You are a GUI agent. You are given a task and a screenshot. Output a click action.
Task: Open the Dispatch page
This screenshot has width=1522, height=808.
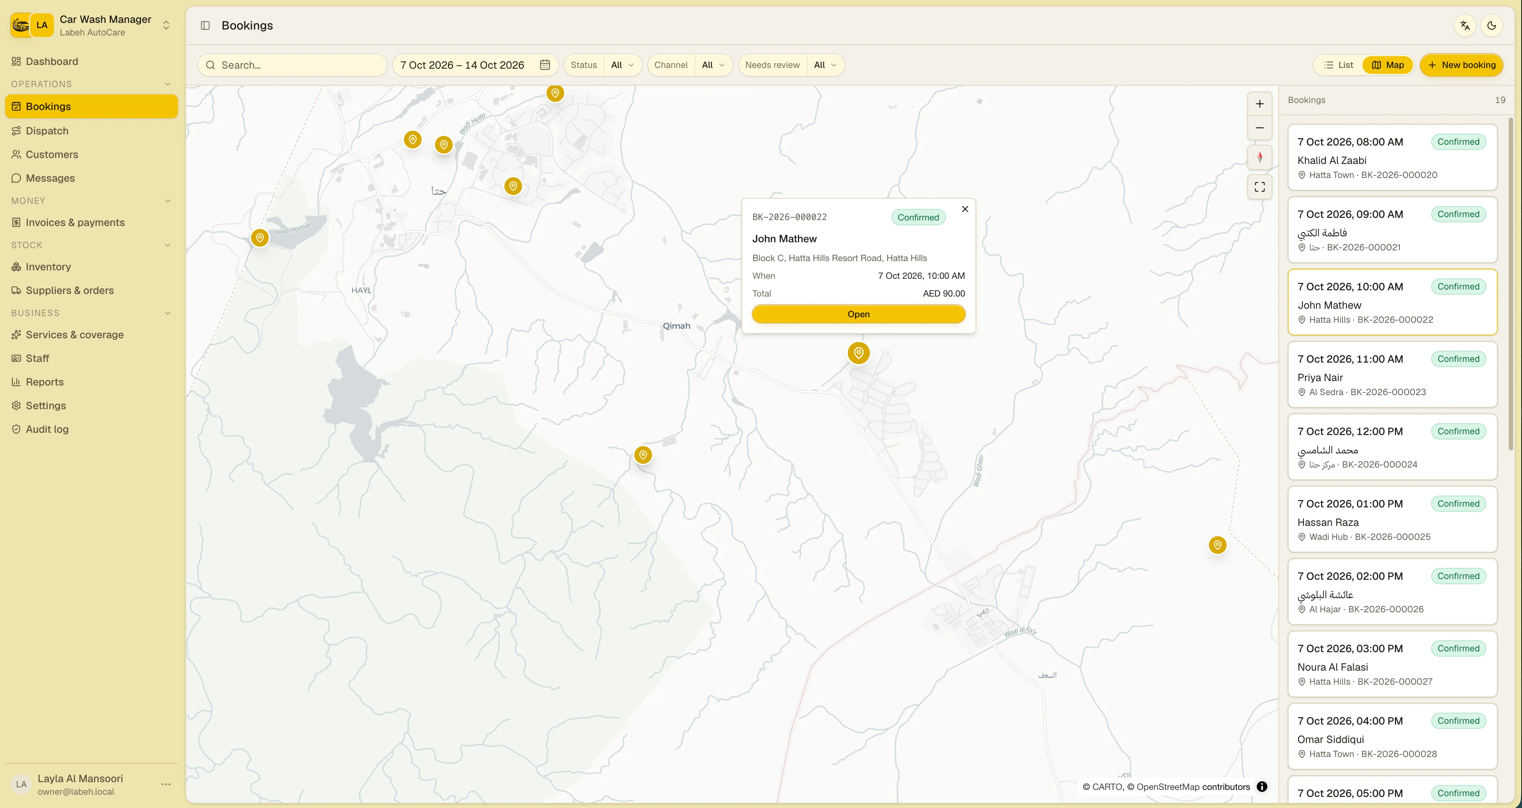click(x=92, y=131)
